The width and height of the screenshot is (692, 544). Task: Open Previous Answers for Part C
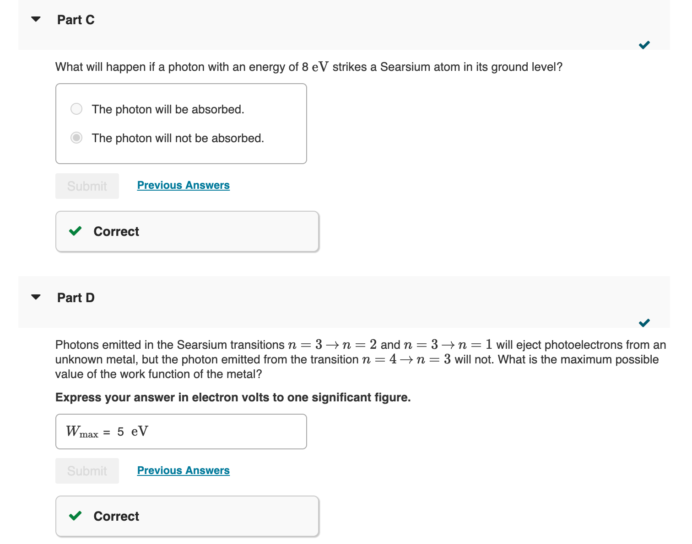(183, 185)
